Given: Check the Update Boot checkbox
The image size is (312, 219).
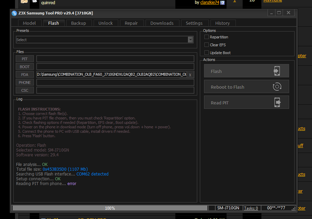Looking at the screenshot, I should click(207, 53).
